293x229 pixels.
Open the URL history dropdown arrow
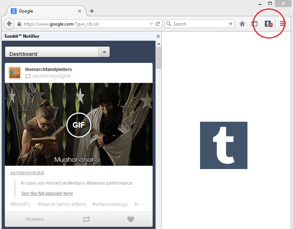pyautogui.click(x=151, y=24)
